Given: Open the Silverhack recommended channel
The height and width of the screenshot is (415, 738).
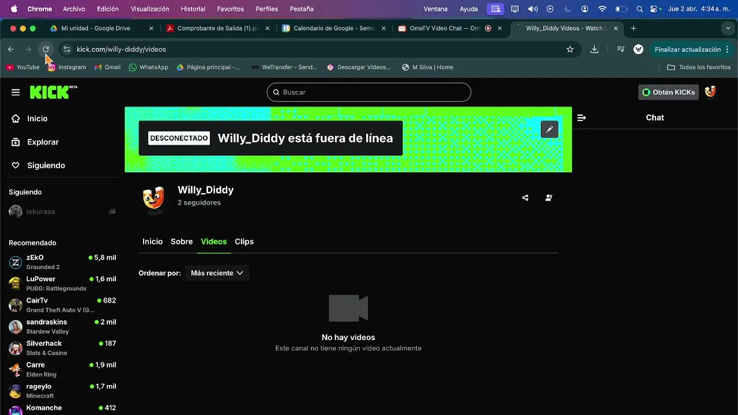Looking at the screenshot, I should (62, 348).
